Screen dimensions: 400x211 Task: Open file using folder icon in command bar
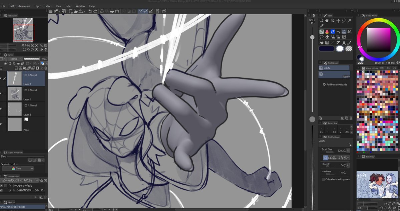coord(76,11)
